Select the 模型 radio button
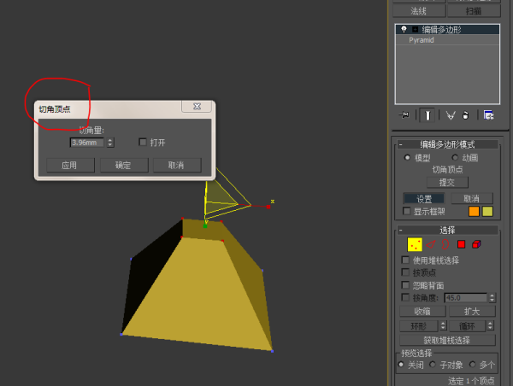Screen dimensions: 513x386 (x=407, y=157)
